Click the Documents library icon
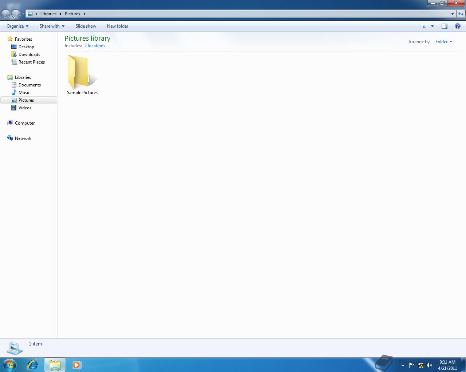The width and height of the screenshot is (466, 372). point(14,85)
